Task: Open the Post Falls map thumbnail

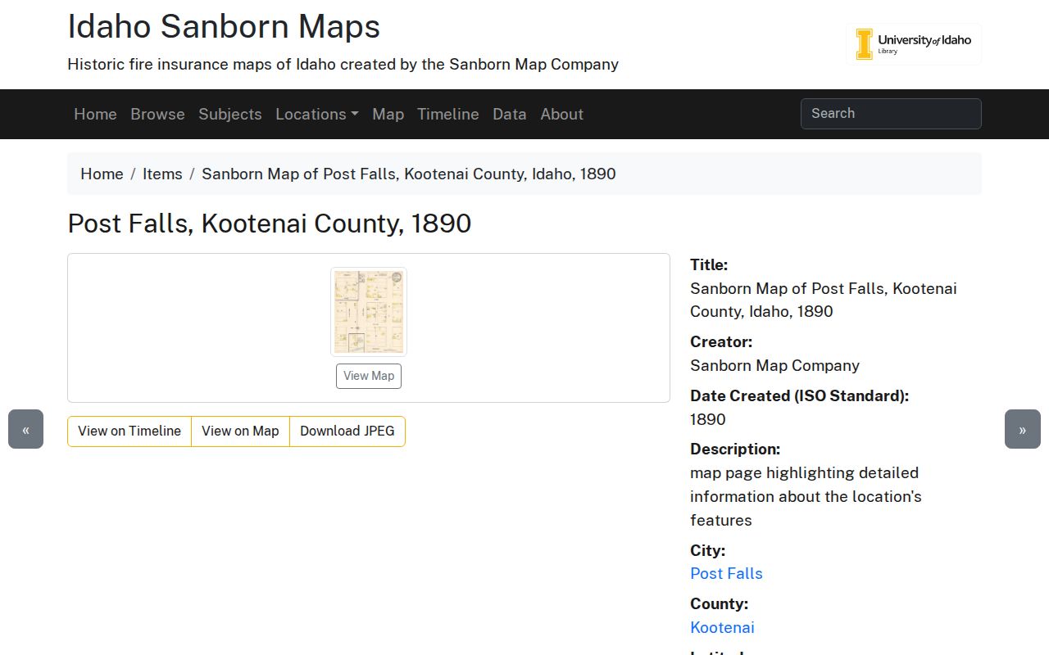Action: click(x=369, y=312)
